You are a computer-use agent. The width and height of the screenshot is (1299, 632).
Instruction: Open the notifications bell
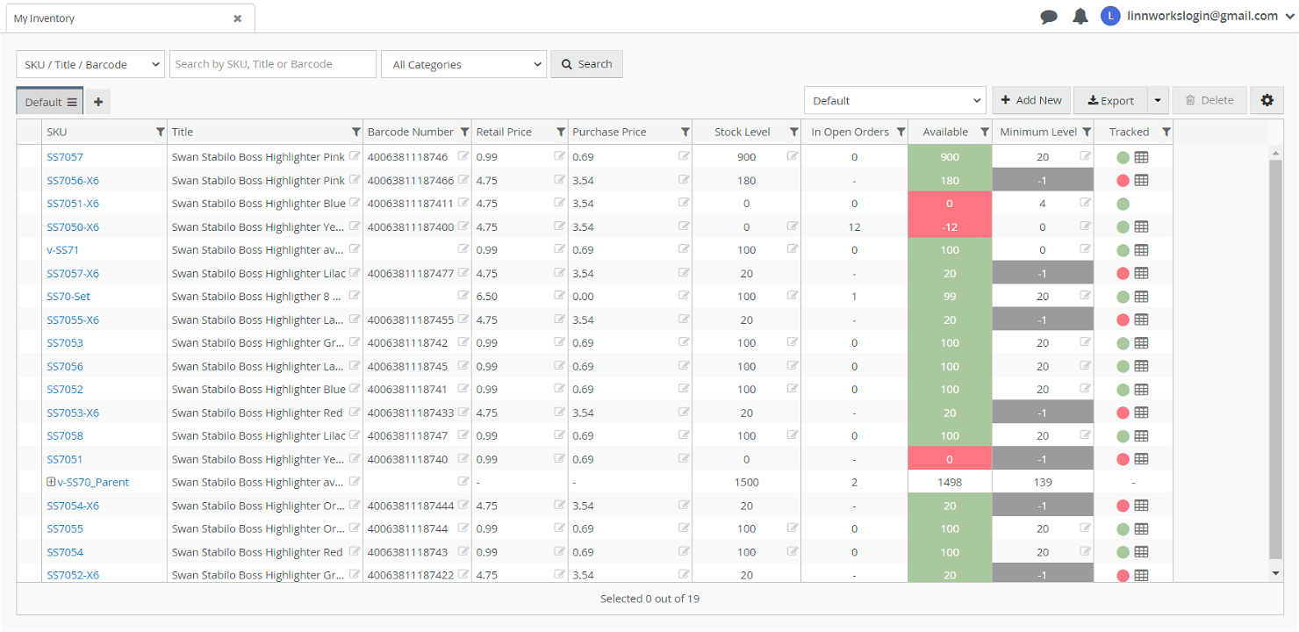coord(1080,16)
